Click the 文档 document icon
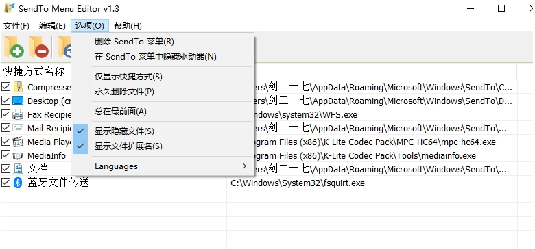 (x=18, y=169)
